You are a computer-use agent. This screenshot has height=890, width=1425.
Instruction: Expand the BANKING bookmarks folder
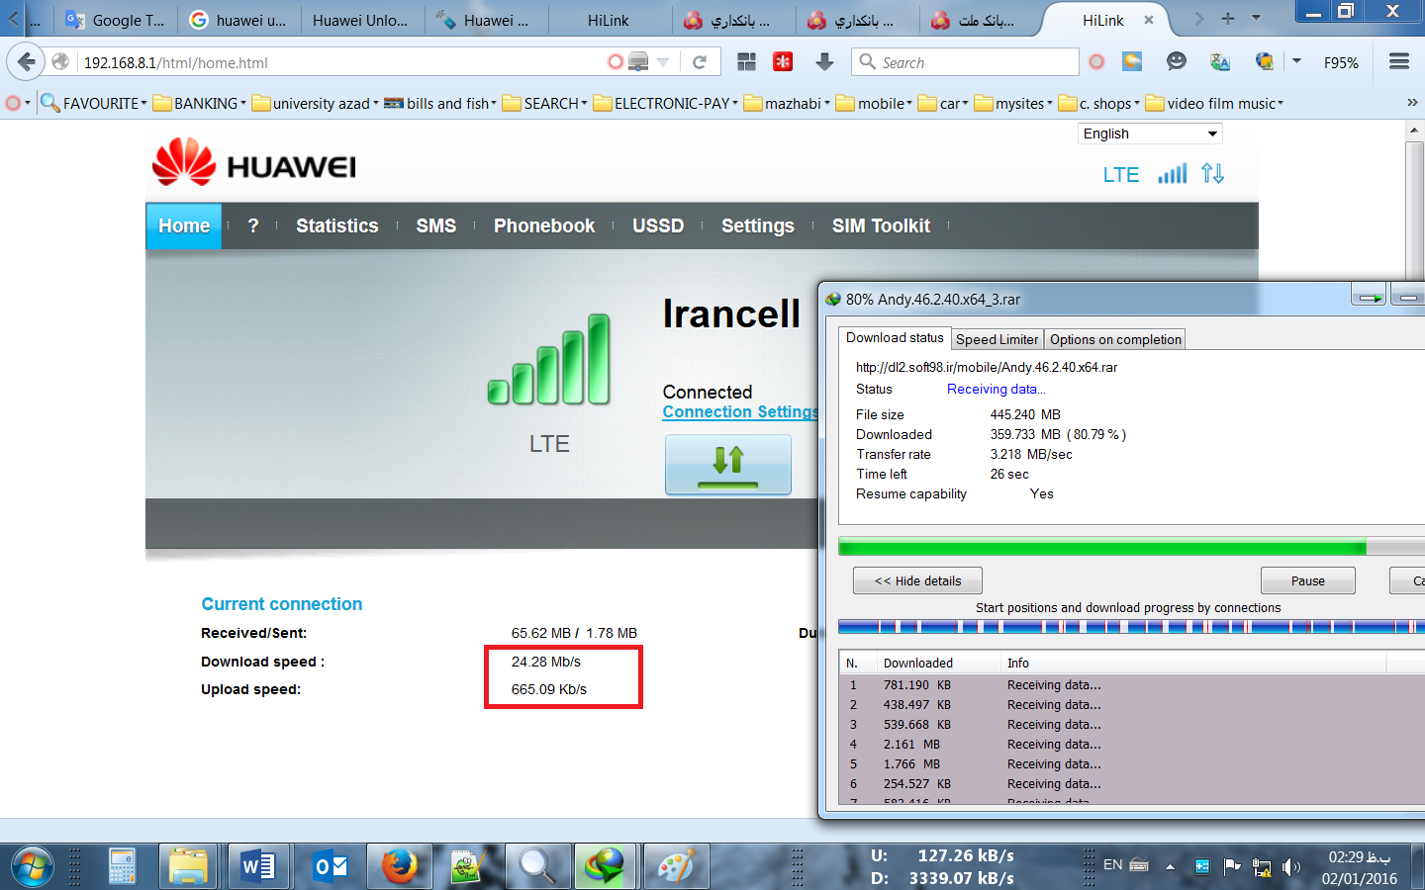(x=199, y=103)
